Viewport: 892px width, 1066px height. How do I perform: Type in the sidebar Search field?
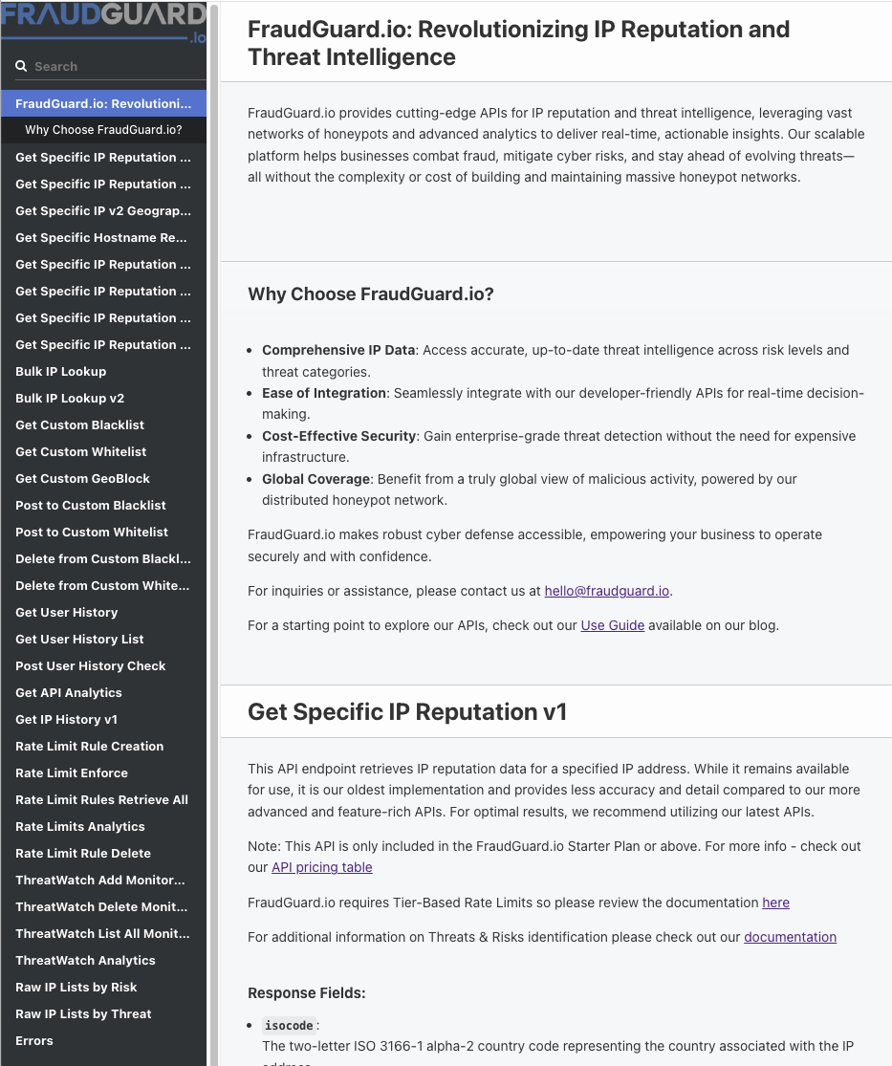[115, 67]
